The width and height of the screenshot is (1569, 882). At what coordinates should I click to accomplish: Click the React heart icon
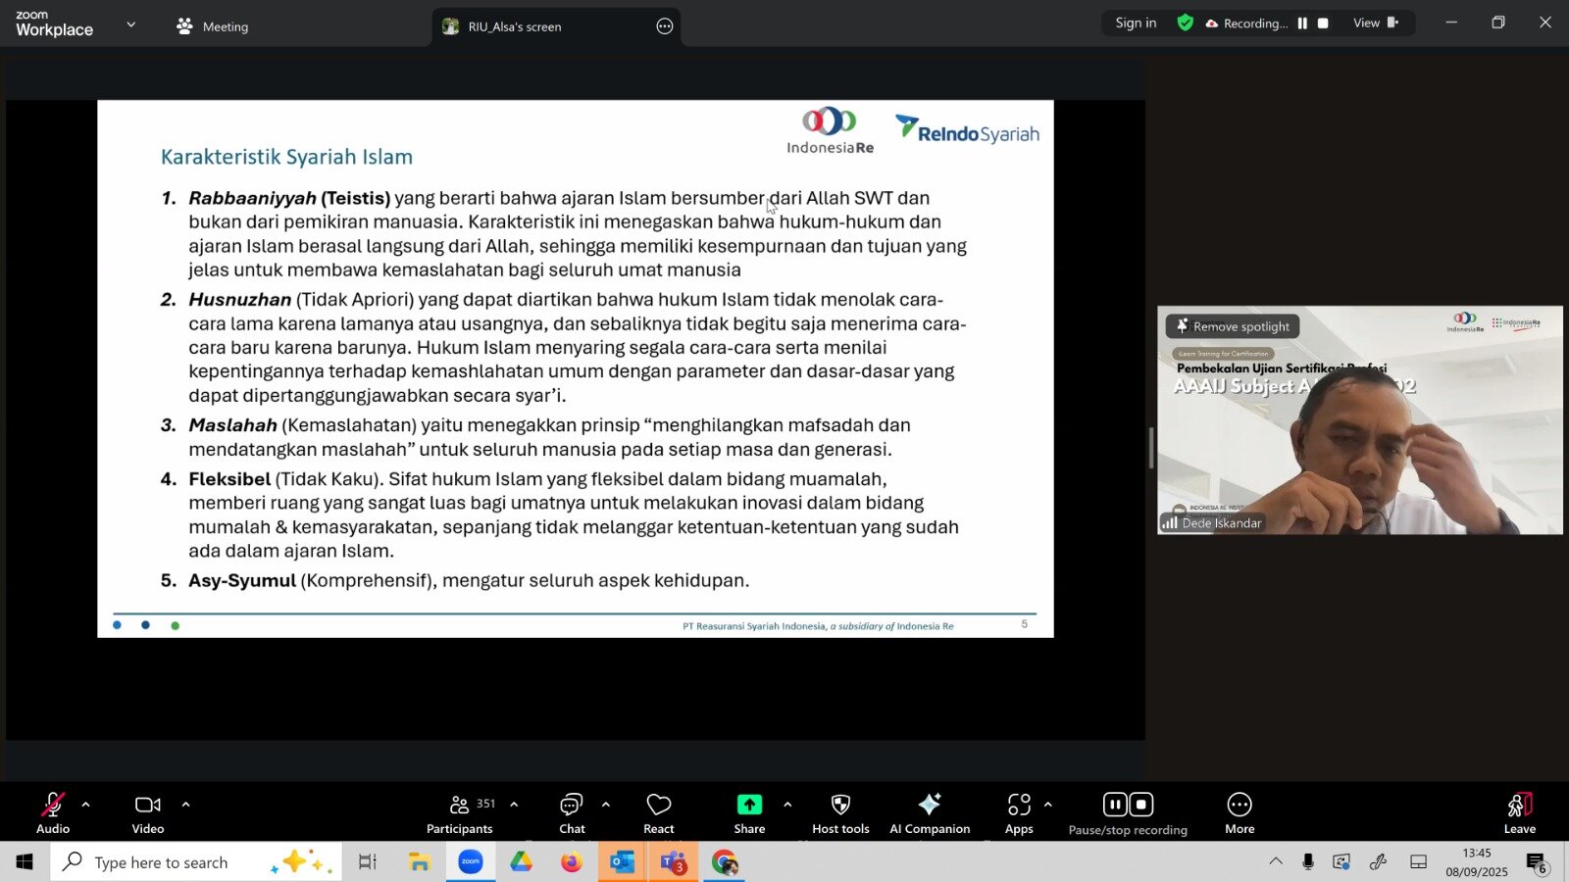(659, 812)
